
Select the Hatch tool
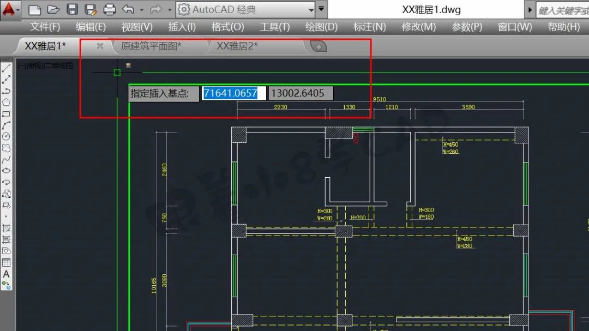[7, 228]
